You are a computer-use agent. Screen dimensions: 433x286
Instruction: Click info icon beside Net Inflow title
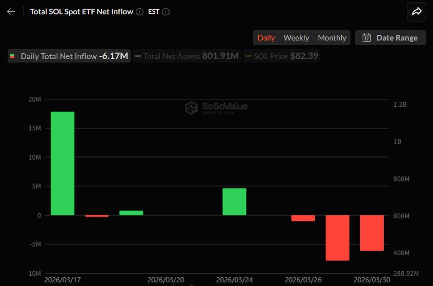click(x=140, y=12)
